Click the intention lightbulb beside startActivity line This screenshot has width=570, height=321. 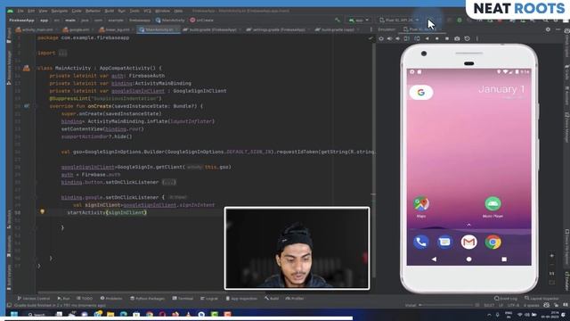[42, 211]
